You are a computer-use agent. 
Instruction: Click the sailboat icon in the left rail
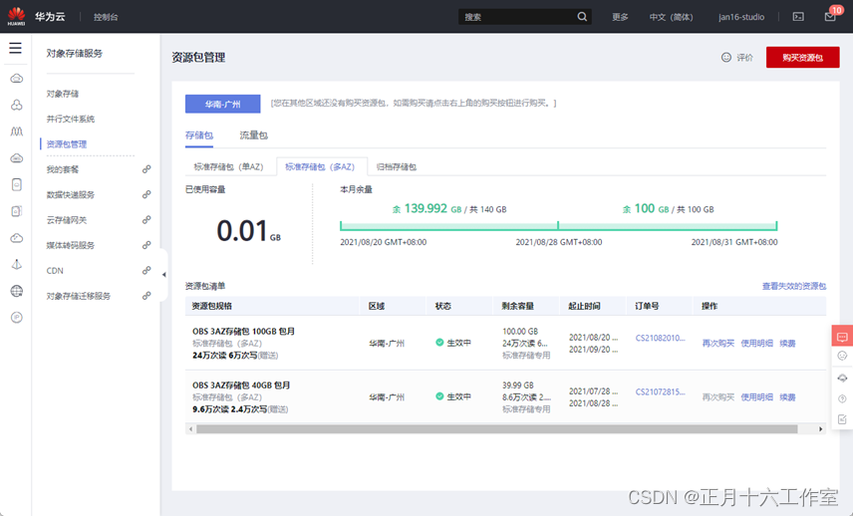click(17, 264)
